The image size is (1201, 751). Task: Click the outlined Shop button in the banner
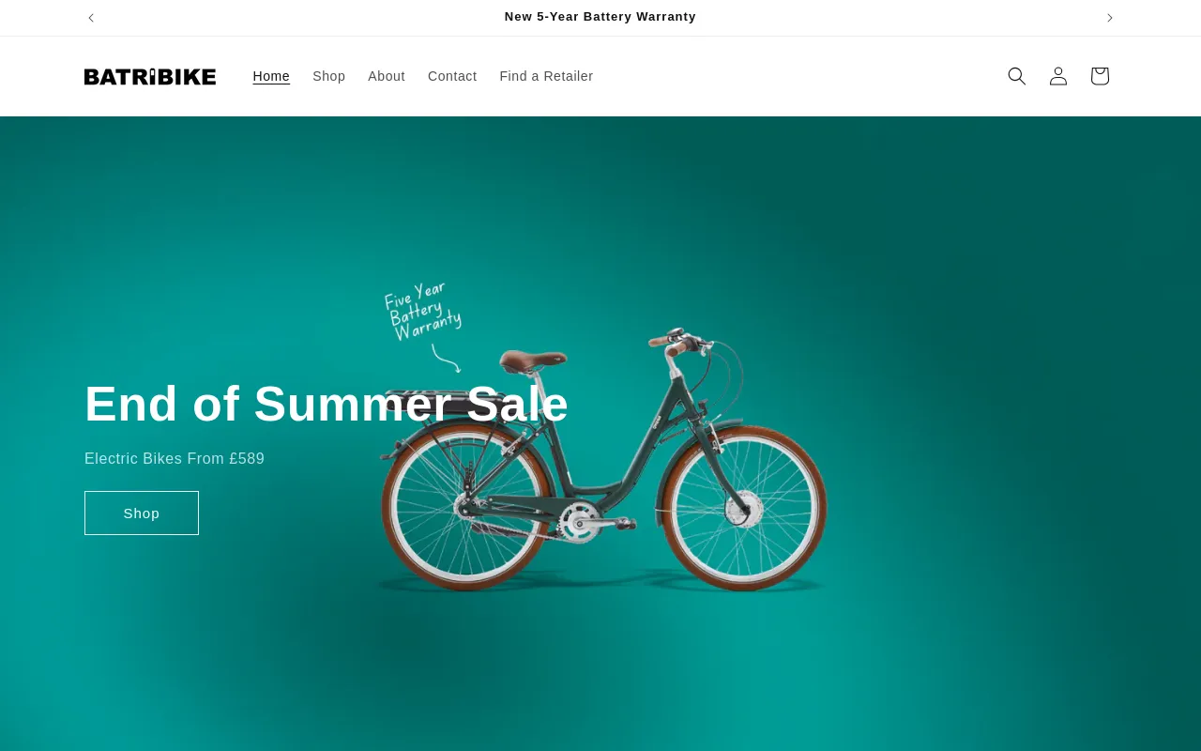[142, 513]
